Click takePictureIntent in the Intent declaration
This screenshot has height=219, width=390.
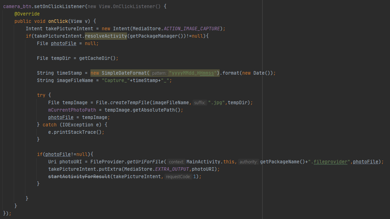click(69, 29)
